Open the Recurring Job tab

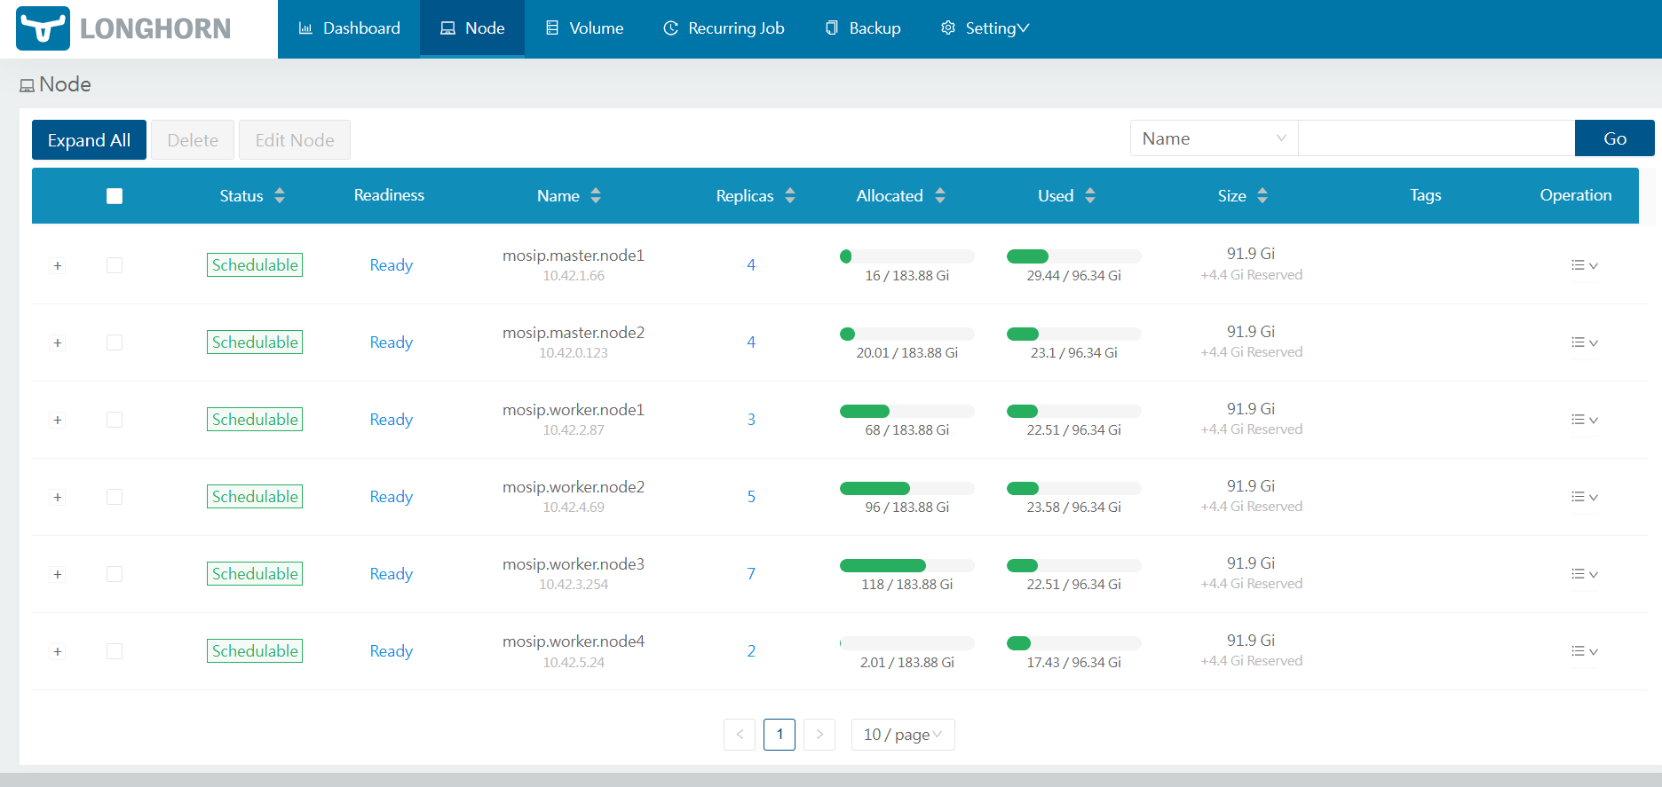(x=724, y=28)
